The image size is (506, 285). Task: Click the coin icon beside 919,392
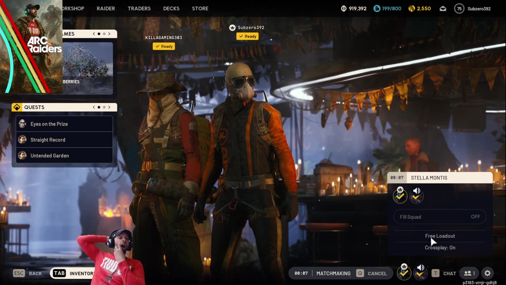point(344,8)
